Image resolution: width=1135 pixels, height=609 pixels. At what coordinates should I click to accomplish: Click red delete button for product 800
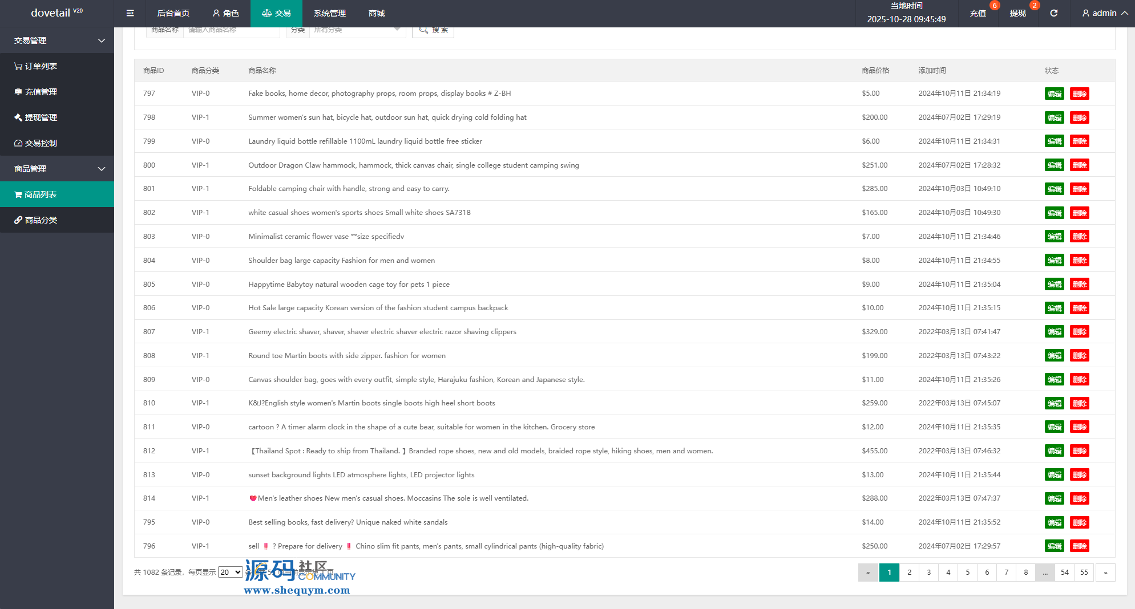[x=1079, y=165]
